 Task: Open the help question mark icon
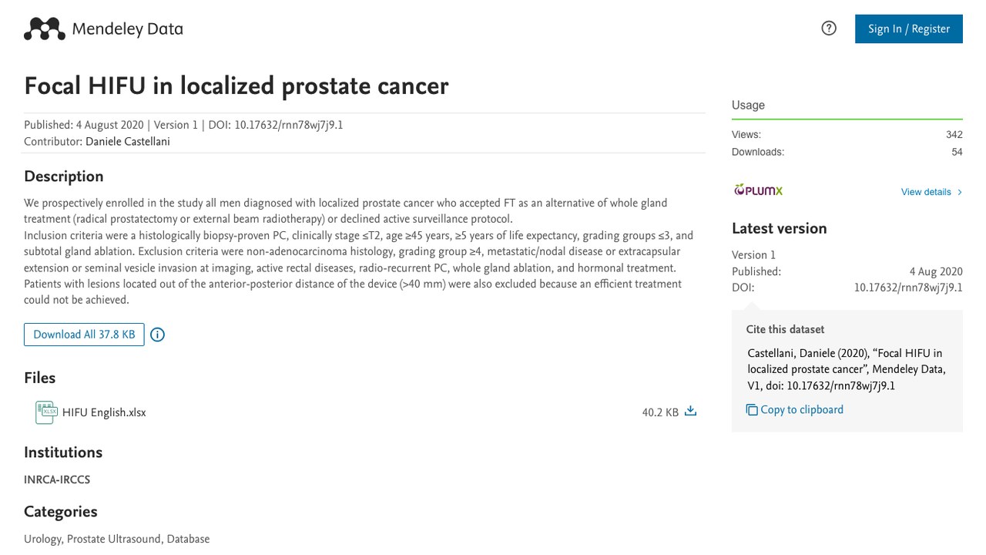[829, 29]
